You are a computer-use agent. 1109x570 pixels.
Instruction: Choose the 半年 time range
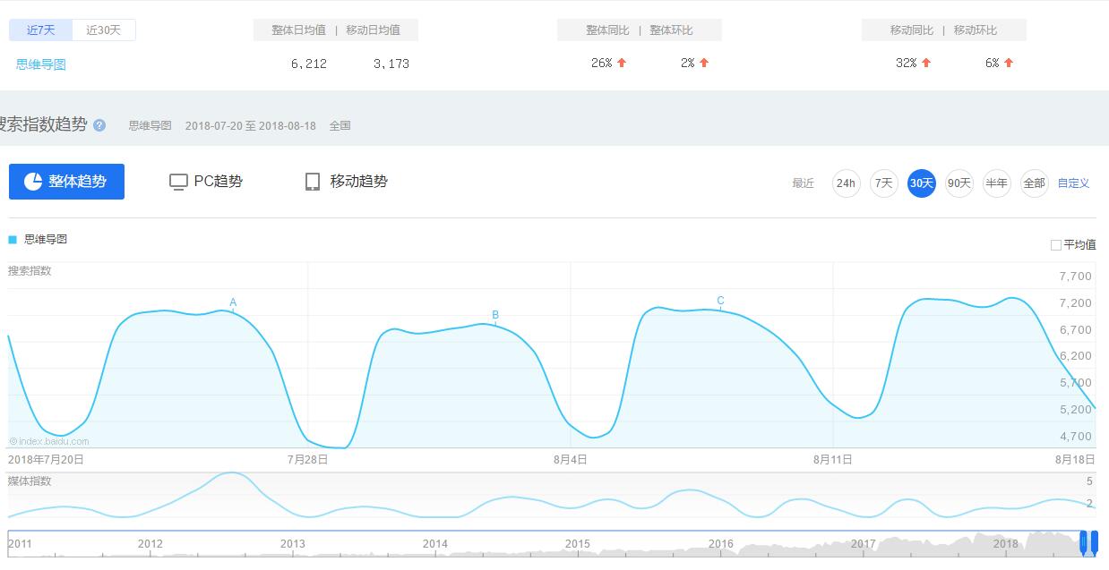[997, 183]
